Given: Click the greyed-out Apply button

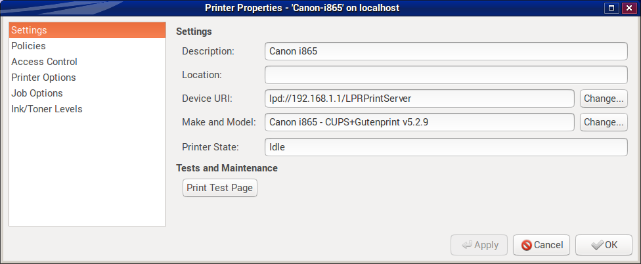Looking at the screenshot, I should [479, 245].
